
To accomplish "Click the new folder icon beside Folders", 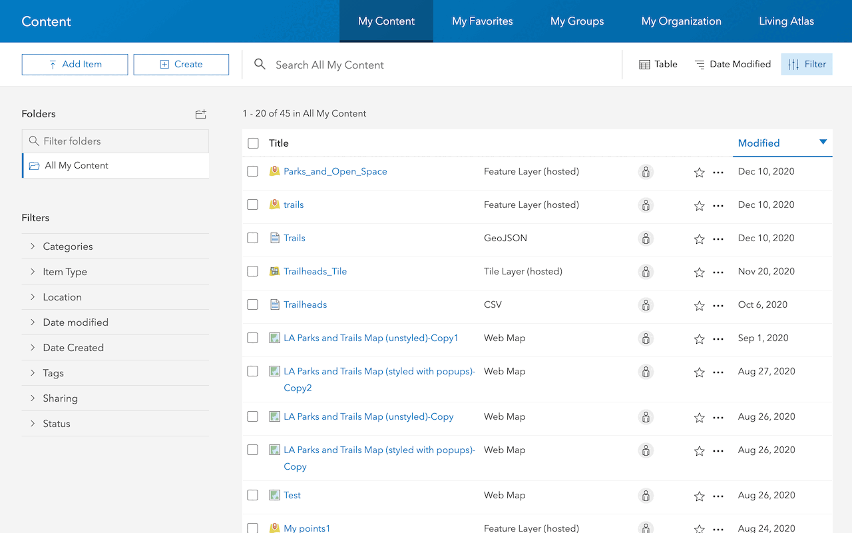I will (x=200, y=114).
